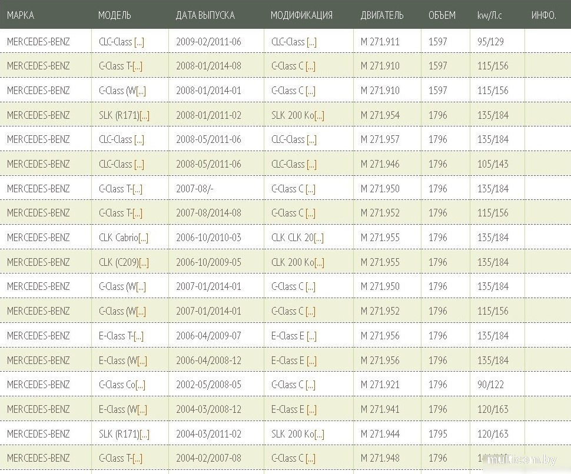Select the 1795 engine volume cell

coord(437,435)
